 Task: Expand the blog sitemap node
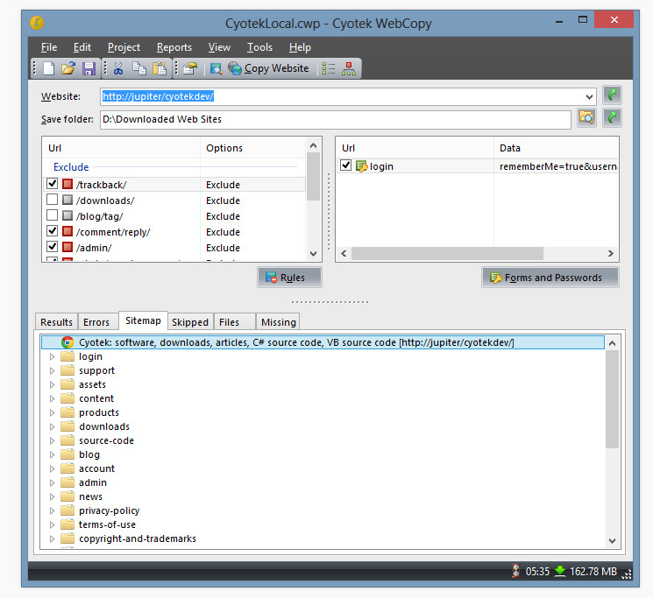point(52,455)
